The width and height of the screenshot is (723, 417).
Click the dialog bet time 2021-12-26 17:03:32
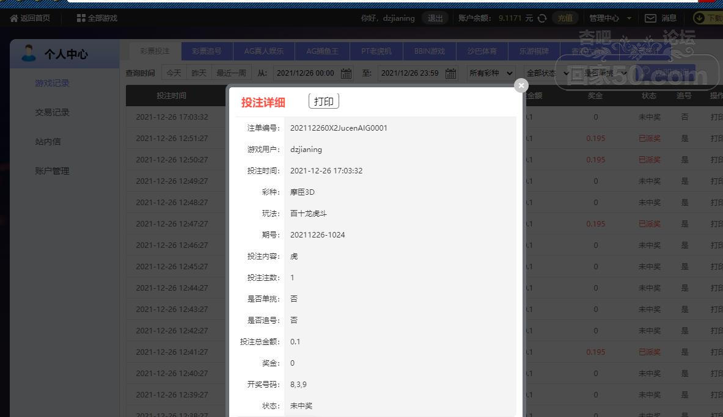(x=326, y=170)
